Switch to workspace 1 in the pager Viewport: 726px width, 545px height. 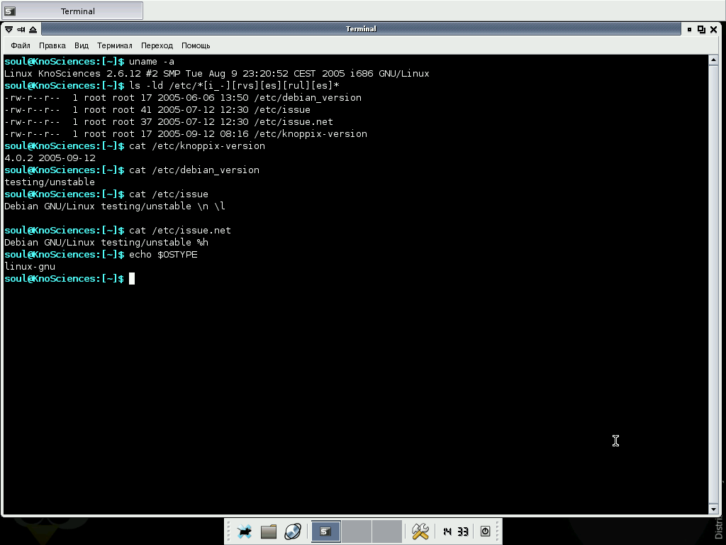coord(326,531)
